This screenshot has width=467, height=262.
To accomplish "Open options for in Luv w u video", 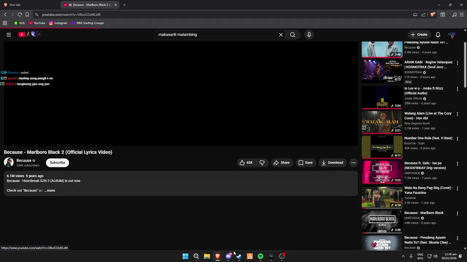I will tap(458, 89).
